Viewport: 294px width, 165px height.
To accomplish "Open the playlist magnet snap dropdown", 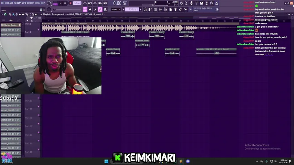I will tap(6, 14).
